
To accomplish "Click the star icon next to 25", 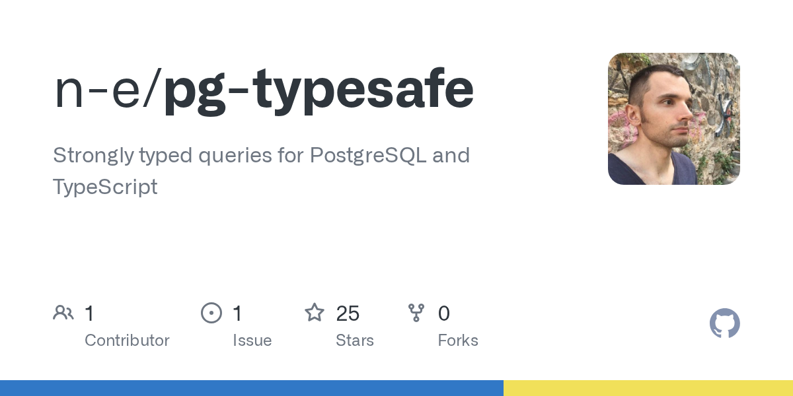I will [x=315, y=312].
